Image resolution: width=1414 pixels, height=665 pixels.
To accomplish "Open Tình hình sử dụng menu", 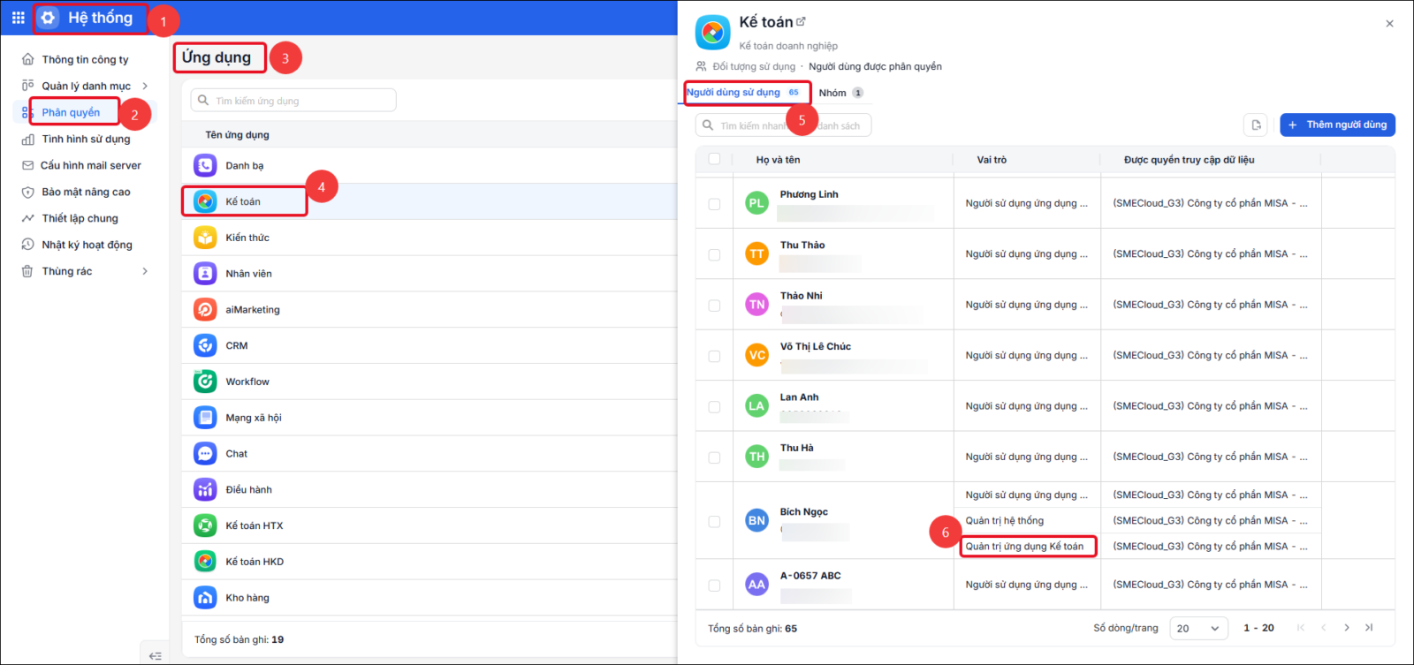I will [x=86, y=139].
